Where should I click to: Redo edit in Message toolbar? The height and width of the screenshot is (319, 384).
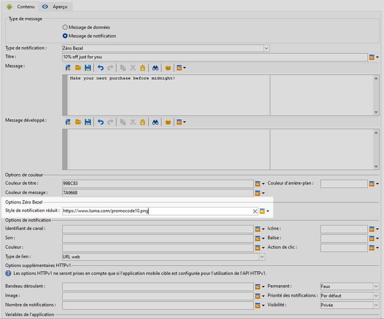(110, 67)
